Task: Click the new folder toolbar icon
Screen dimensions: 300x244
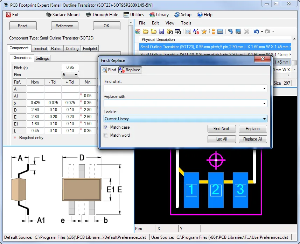Action: click(x=154, y=31)
